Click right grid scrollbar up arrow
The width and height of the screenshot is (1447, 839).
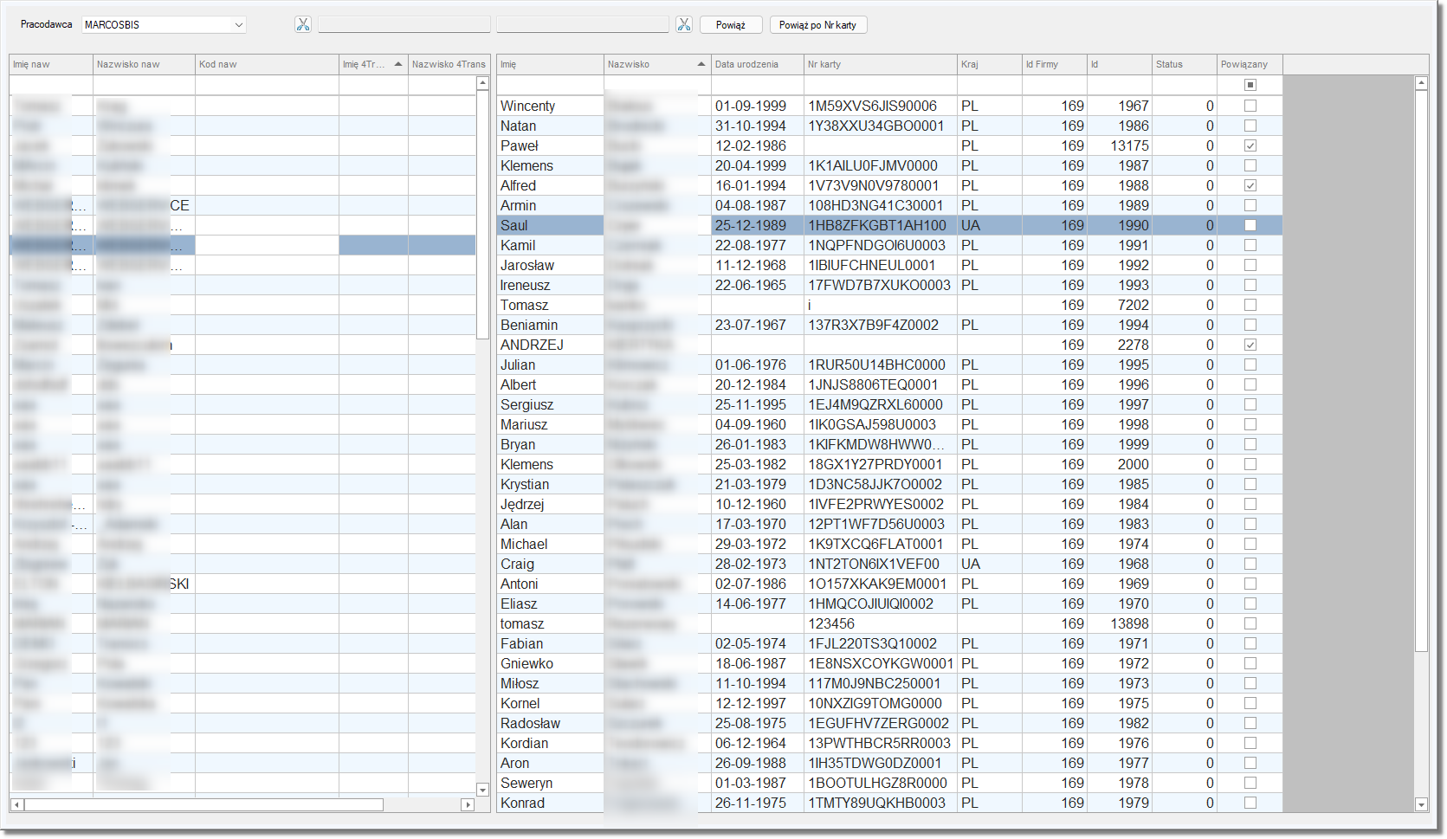click(x=1421, y=84)
